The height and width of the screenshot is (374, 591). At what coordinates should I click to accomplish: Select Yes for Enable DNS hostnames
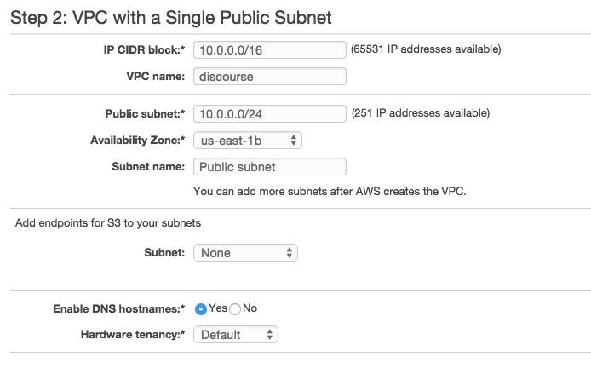[200, 309]
